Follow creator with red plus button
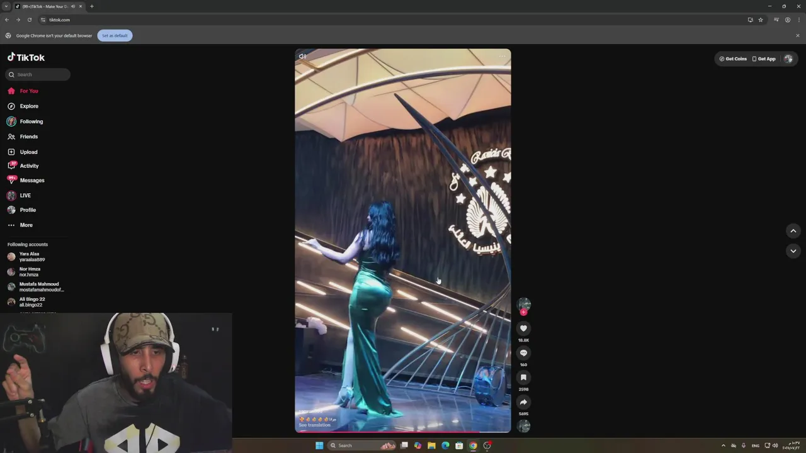 pyautogui.click(x=523, y=312)
